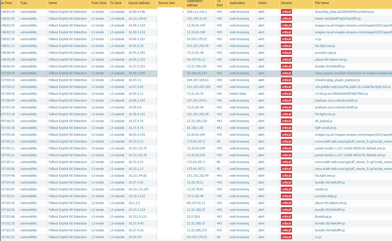Image resolution: width=392 pixels, height=241 pixels.
Task: Click the Name column header
Action: click(53, 3)
